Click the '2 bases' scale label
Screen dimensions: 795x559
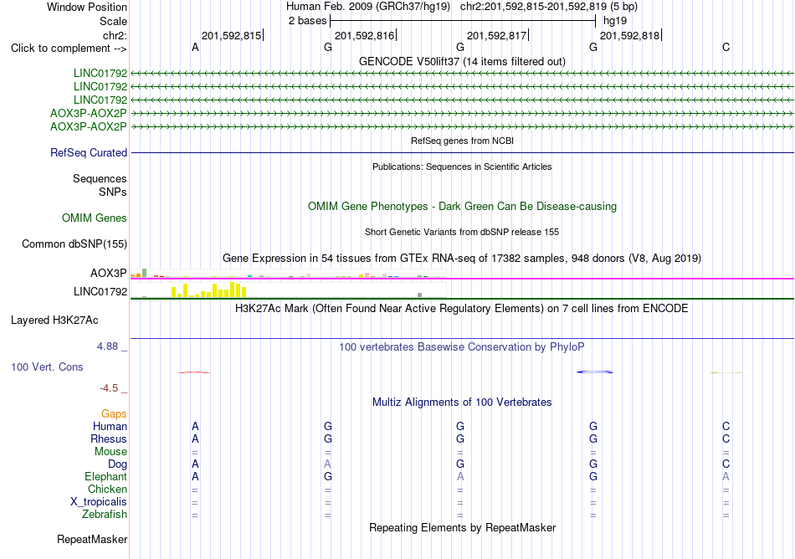point(307,21)
